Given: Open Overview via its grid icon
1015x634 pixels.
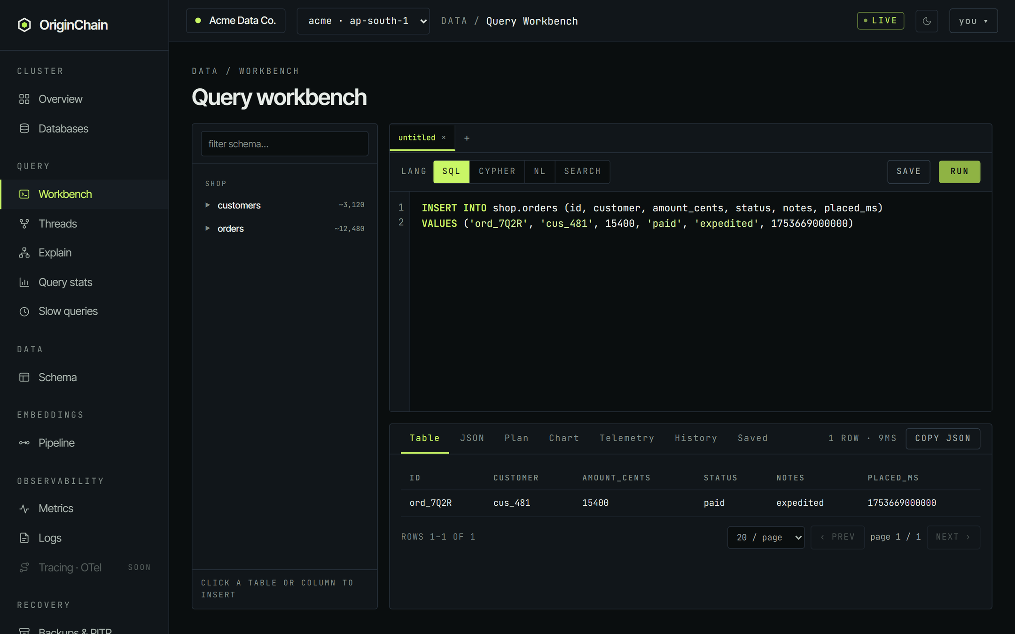Looking at the screenshot, I should click(x=24, y=99).
